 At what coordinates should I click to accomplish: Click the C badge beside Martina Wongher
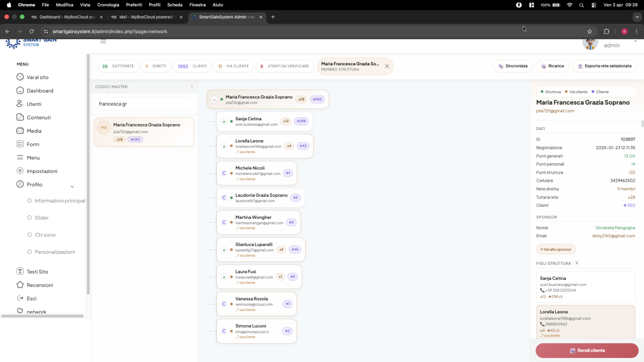[224, 222]
